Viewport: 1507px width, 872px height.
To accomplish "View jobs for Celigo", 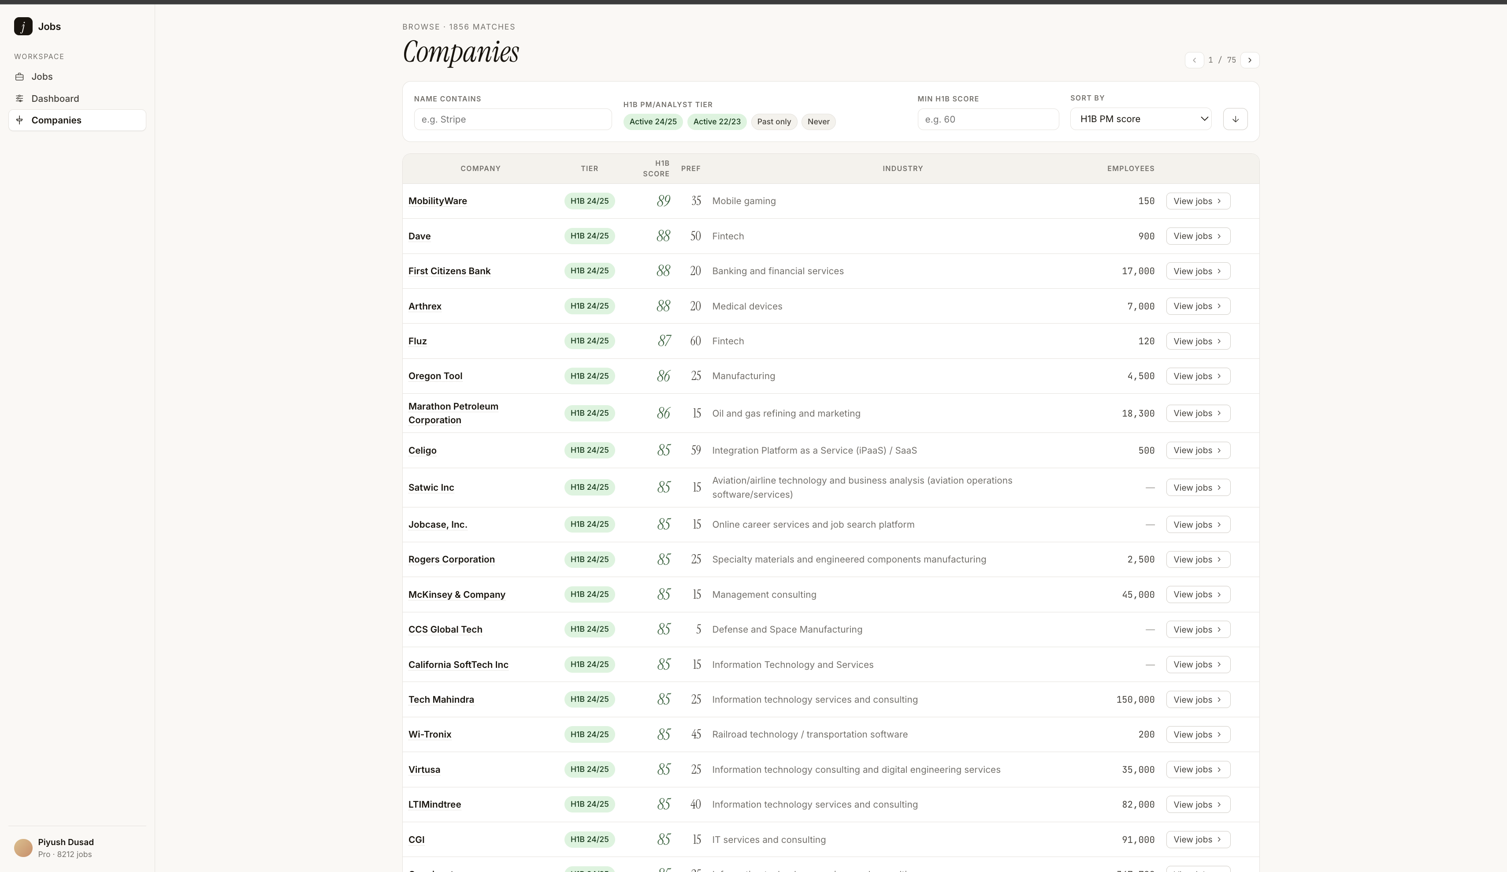I will [x=1198, y=450].
